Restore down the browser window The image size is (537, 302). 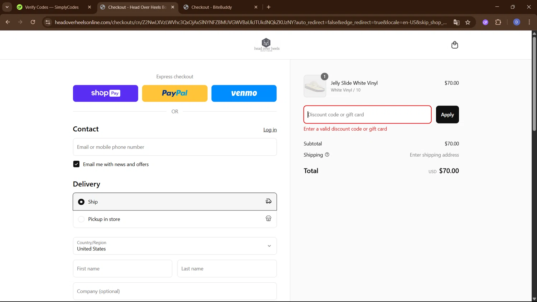513,7
